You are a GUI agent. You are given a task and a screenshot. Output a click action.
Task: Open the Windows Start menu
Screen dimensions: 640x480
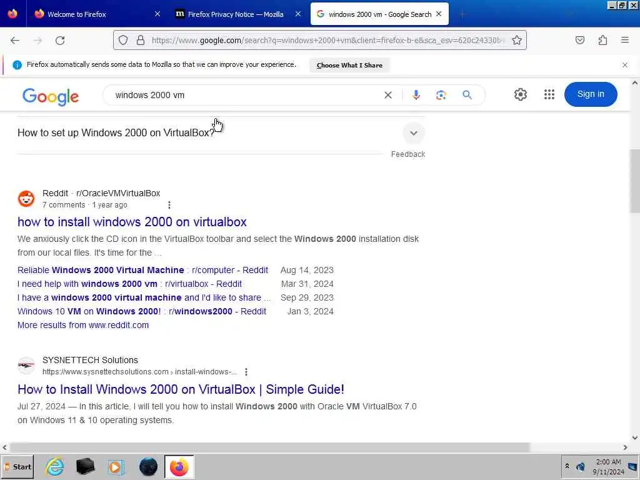coord(17,466)
